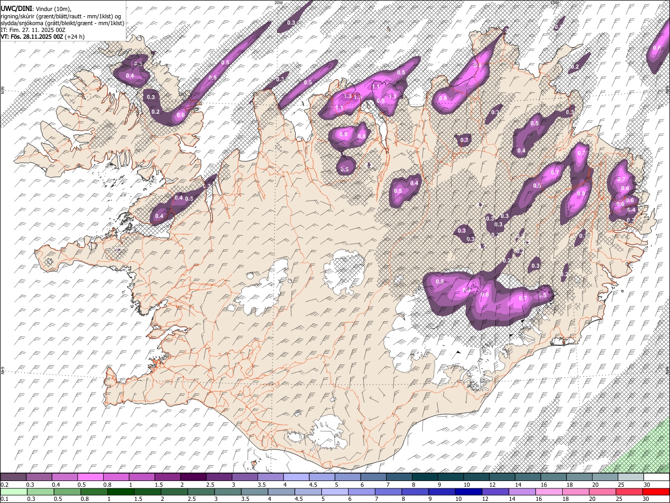Click the '15W' longitude label on the map's upper edge
670x503 pixels.
[x=554, y=3]
